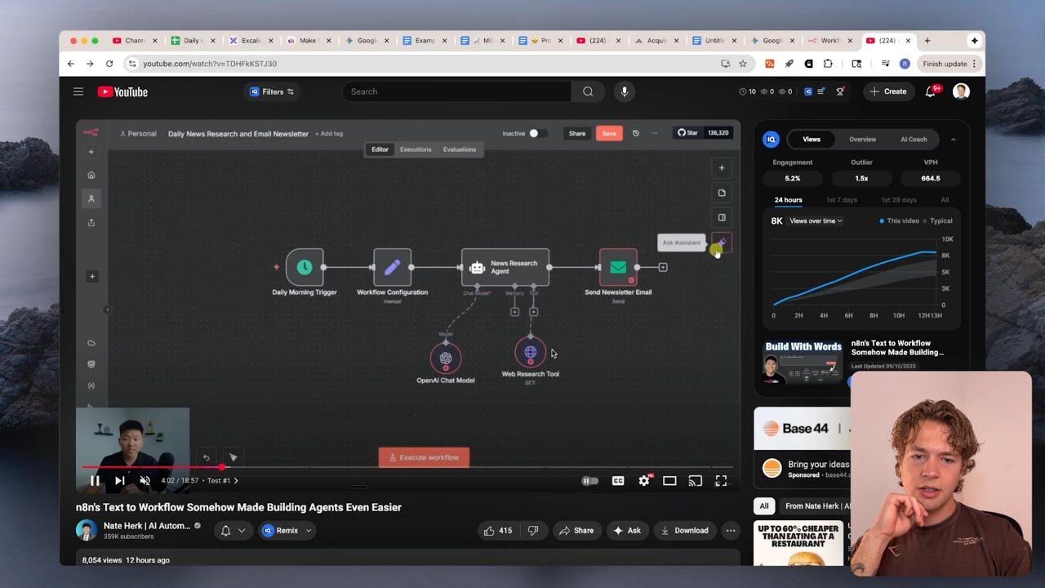Open video settings gear icon

pyautogui.click(x=644, y=481)
